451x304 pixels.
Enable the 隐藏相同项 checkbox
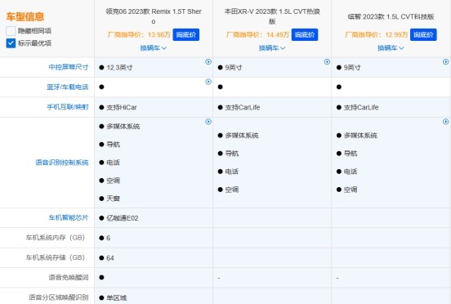coord(11,31)
